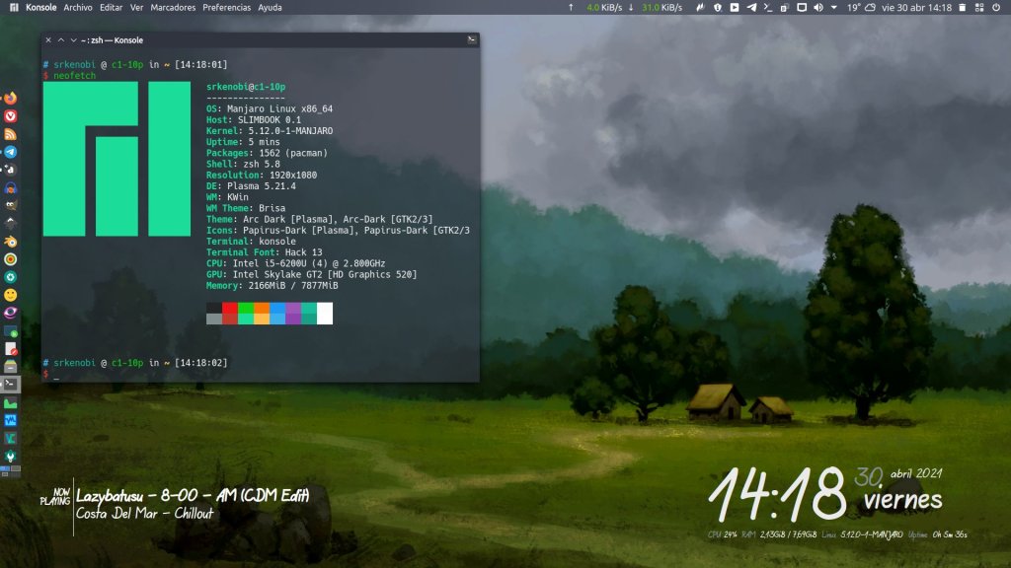
Task: Click the Telegram icon in system tray
Action: (x=751, y=7)
